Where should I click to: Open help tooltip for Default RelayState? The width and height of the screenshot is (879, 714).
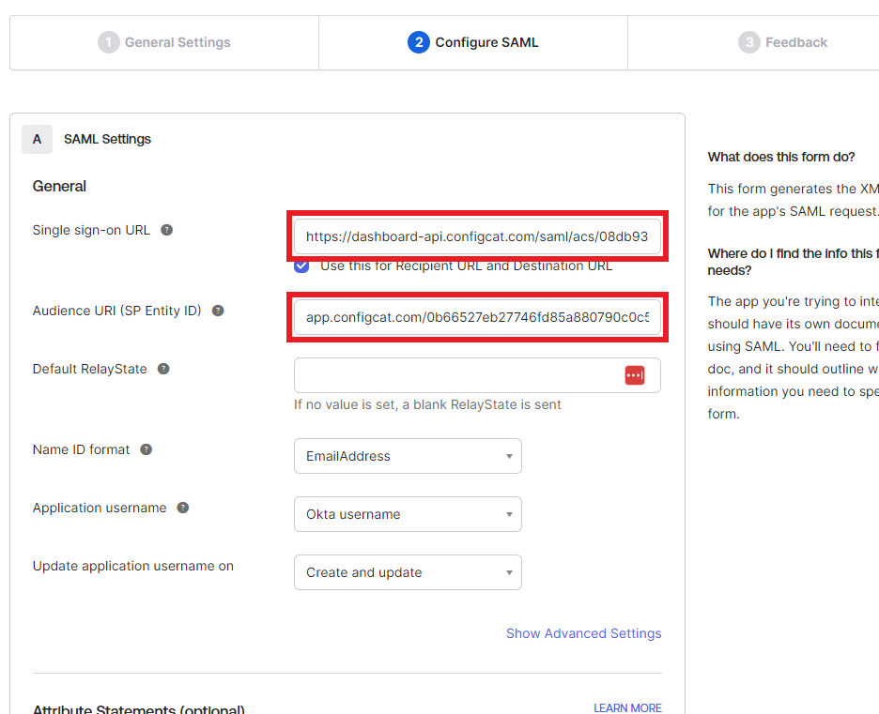(x=163, y=369)
